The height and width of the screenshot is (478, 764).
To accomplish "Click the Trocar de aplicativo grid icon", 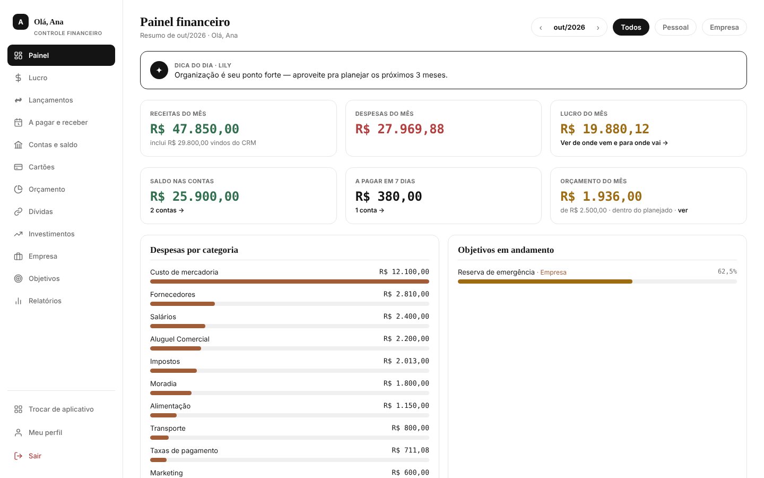I will click(18, 409).
